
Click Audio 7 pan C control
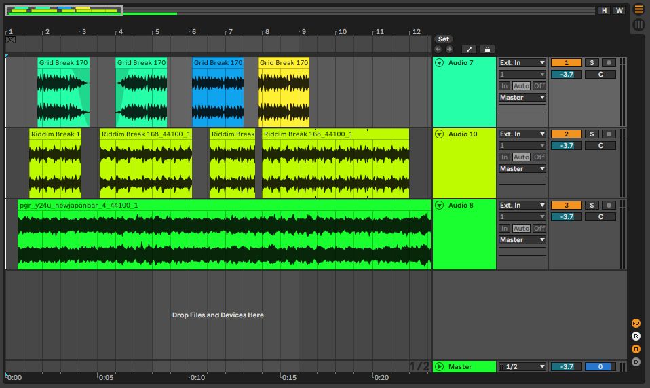pos(600,75)
